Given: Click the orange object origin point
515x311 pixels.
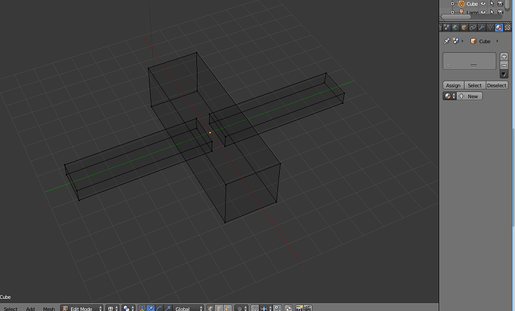Looking at the screenshot, I should 210,132.
